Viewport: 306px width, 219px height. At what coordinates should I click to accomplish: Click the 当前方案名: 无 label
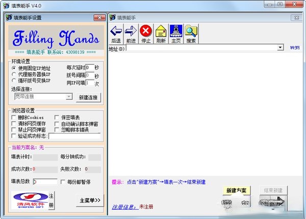[28, 148]
